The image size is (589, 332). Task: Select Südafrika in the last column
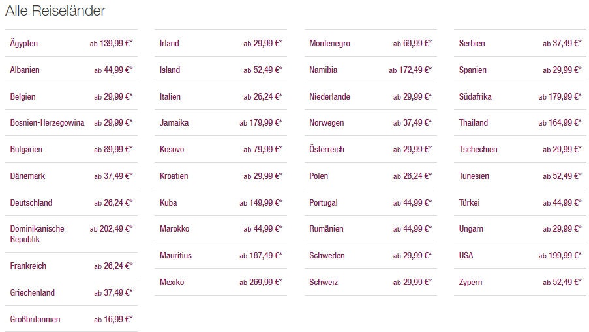[476, 97]
